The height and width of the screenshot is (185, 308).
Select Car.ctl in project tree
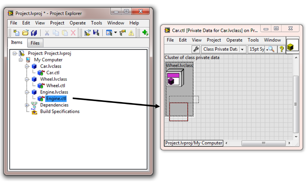click(x=53, y=73)
